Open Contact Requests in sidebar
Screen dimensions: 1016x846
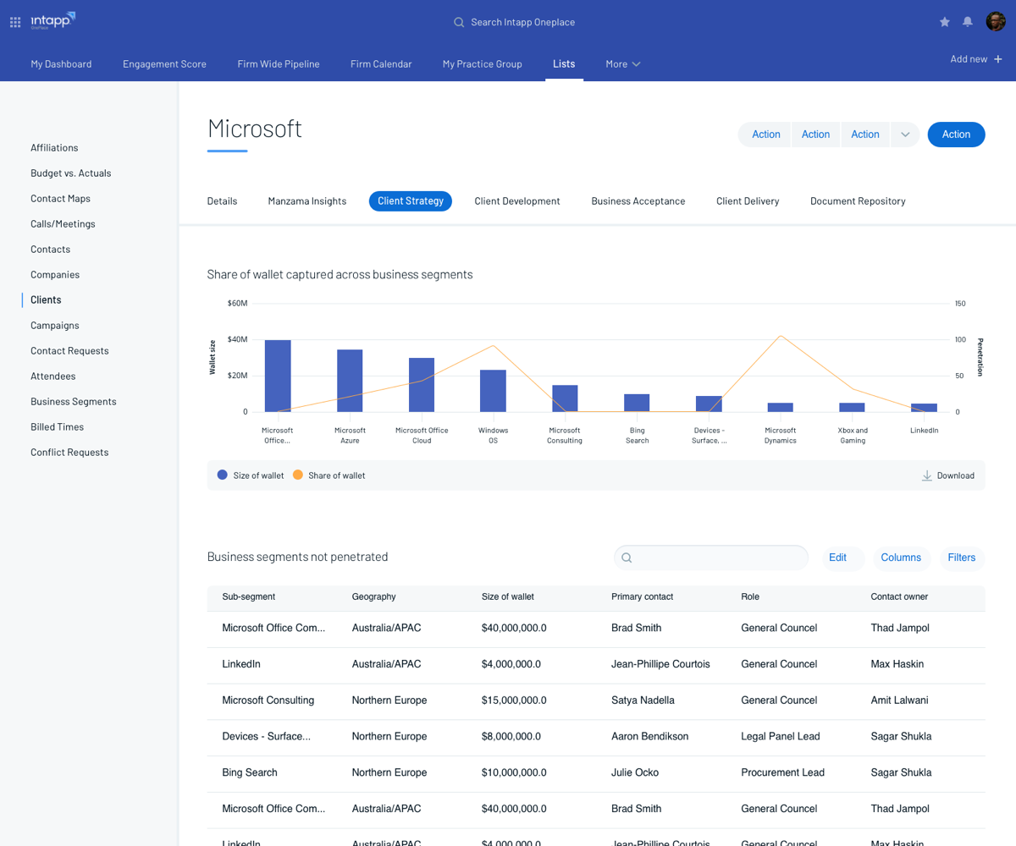pos(69,351)
